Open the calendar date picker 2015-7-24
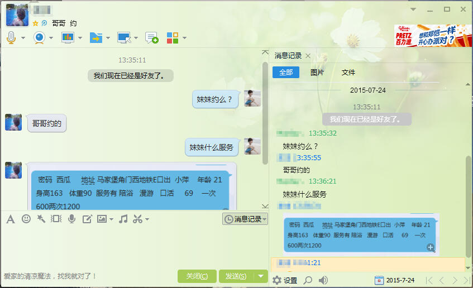 [395, 280]
